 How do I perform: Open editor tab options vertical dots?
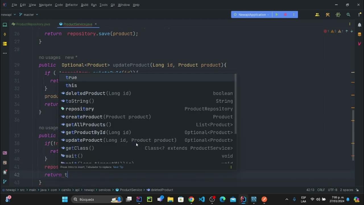pyautogui.click(x=350, y=24)
